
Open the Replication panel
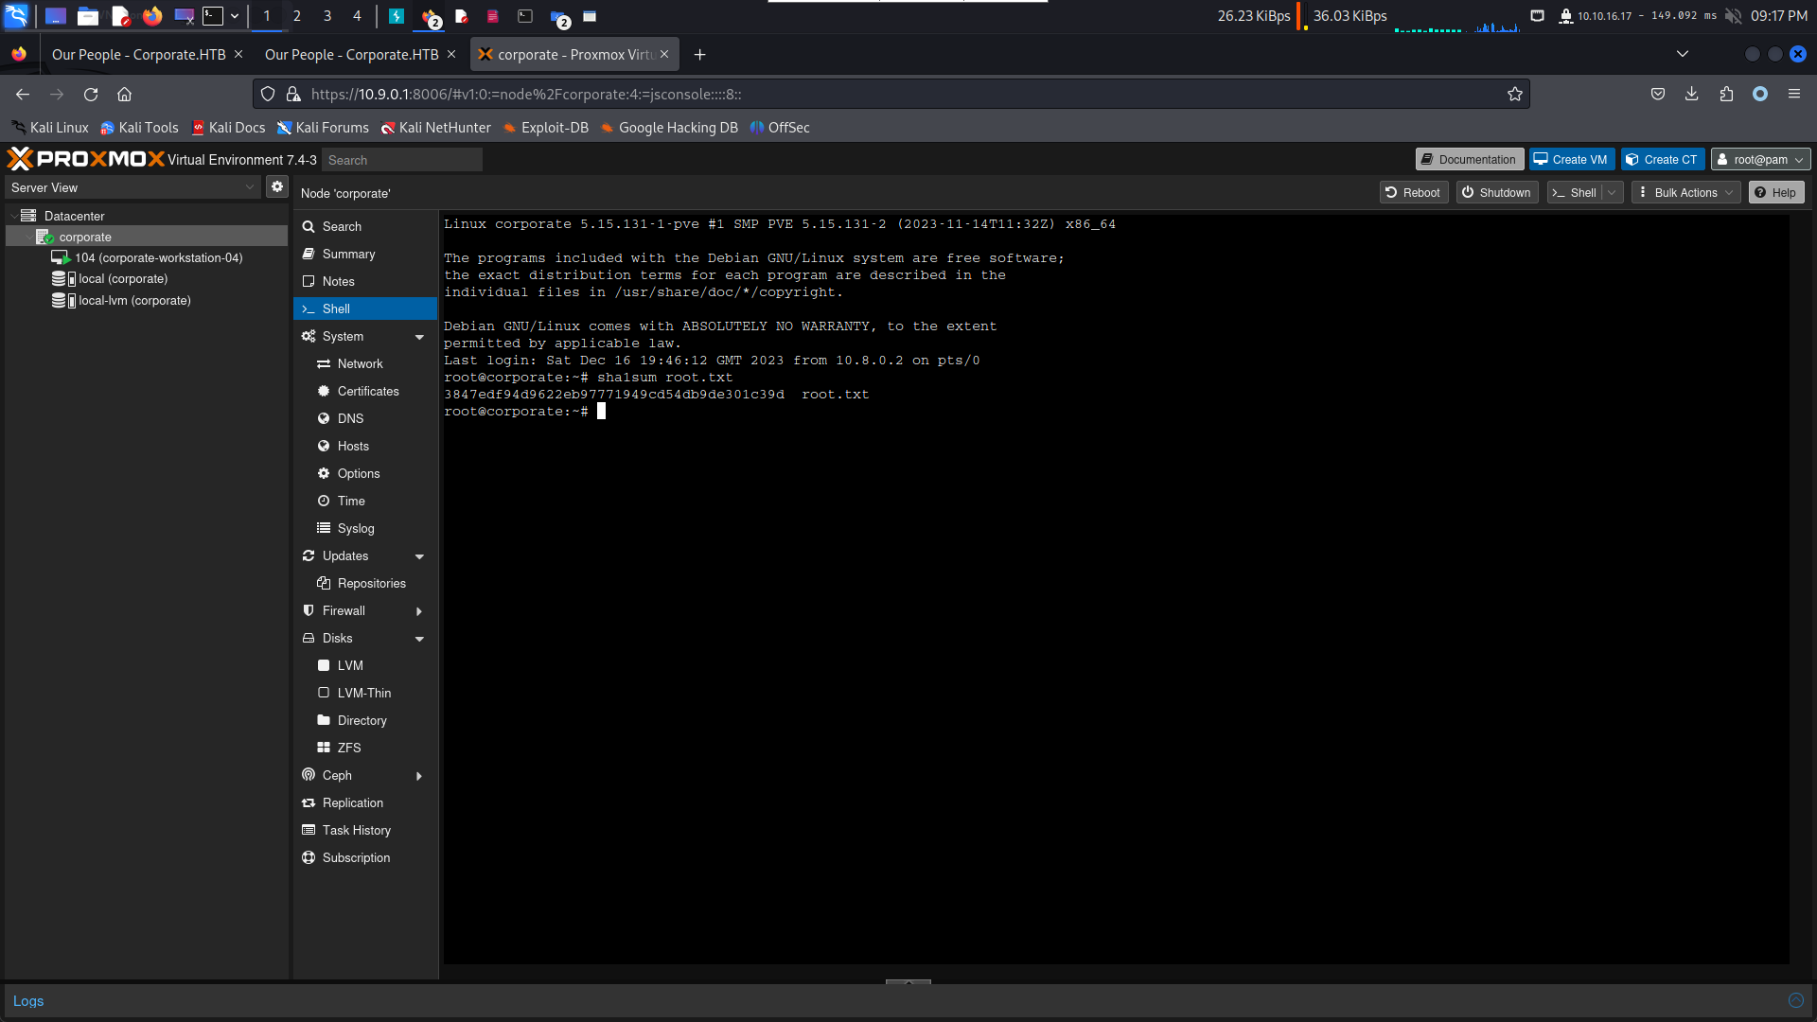(x=353, y=802)
